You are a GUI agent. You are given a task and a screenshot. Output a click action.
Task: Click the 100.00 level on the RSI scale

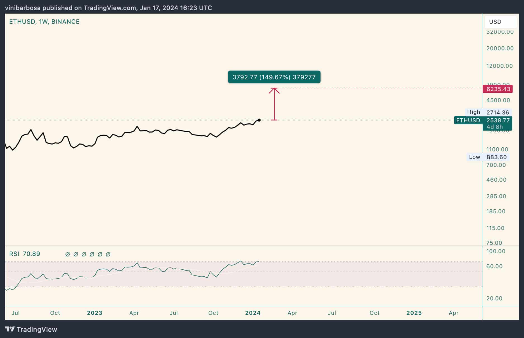pyautogui.click(x=495, y=251)
